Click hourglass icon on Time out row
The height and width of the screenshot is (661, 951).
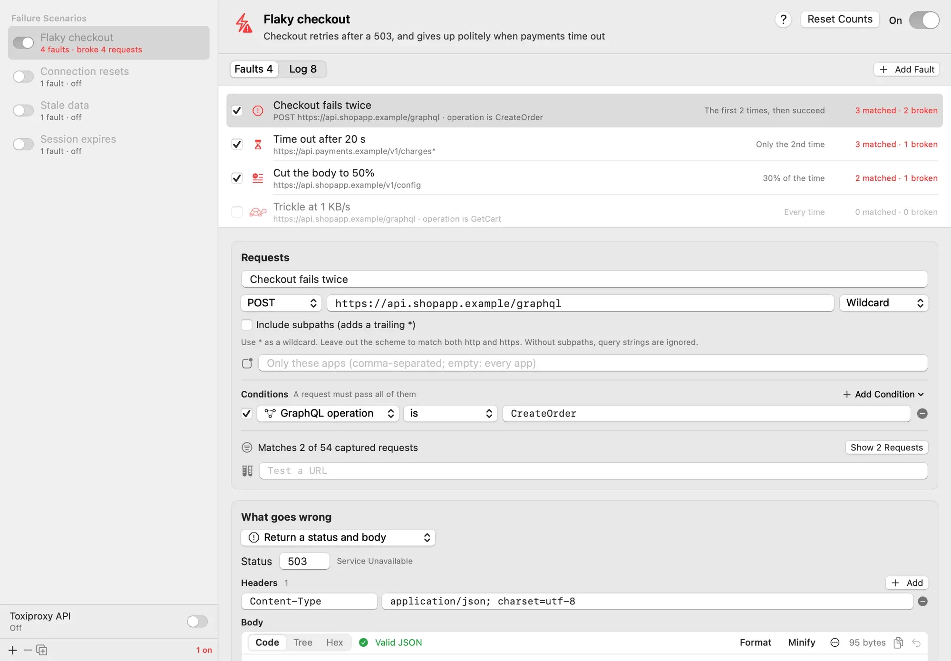[258, 145]
